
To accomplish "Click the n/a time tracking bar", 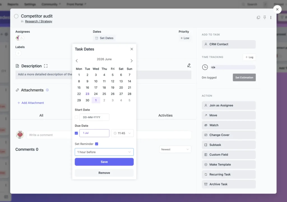I will point(233,67).
